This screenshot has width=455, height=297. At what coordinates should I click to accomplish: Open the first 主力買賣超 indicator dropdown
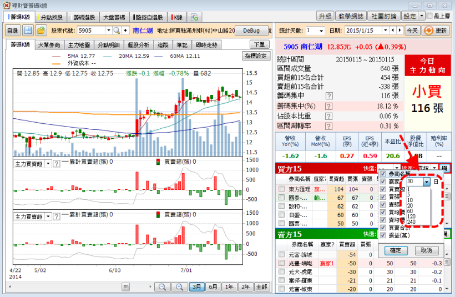(48, 163)
